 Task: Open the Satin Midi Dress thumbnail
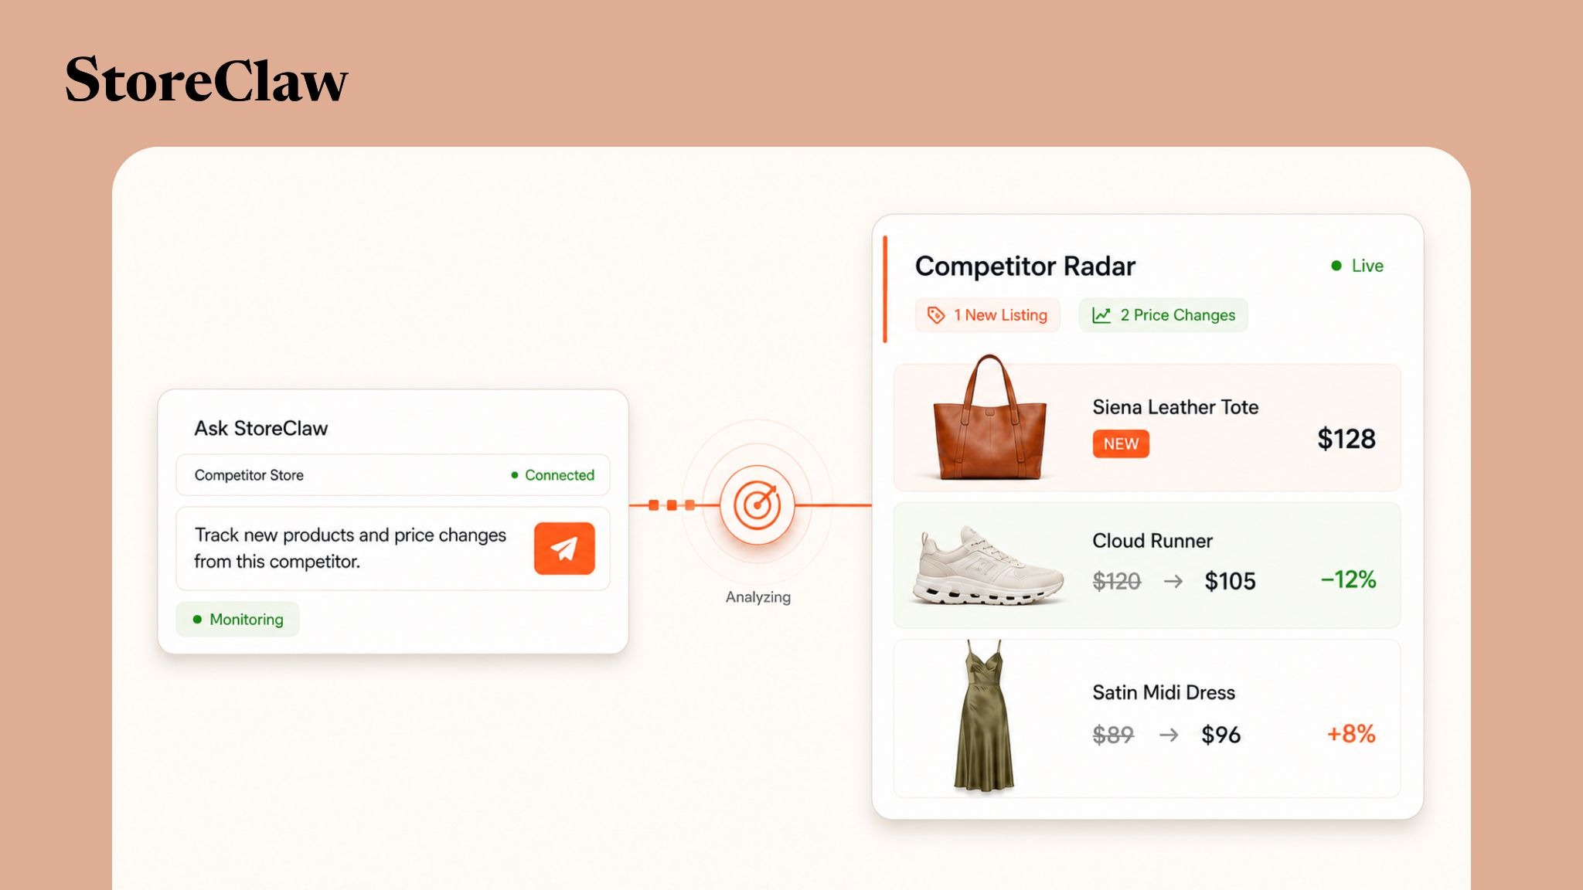pos(984,716)
